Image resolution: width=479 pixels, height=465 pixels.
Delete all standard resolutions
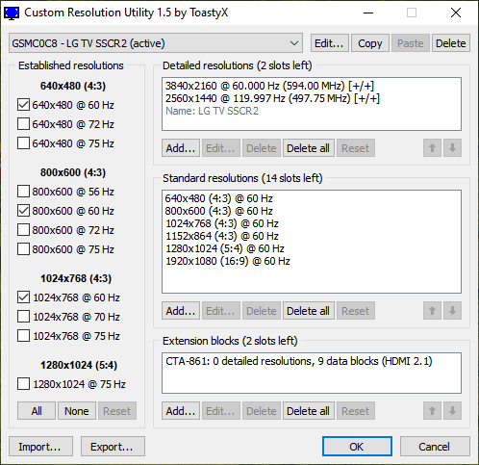[x=309, y=311]
